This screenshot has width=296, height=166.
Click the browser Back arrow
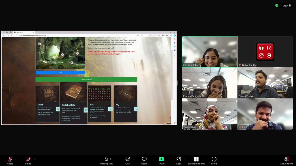pos(4,35)
